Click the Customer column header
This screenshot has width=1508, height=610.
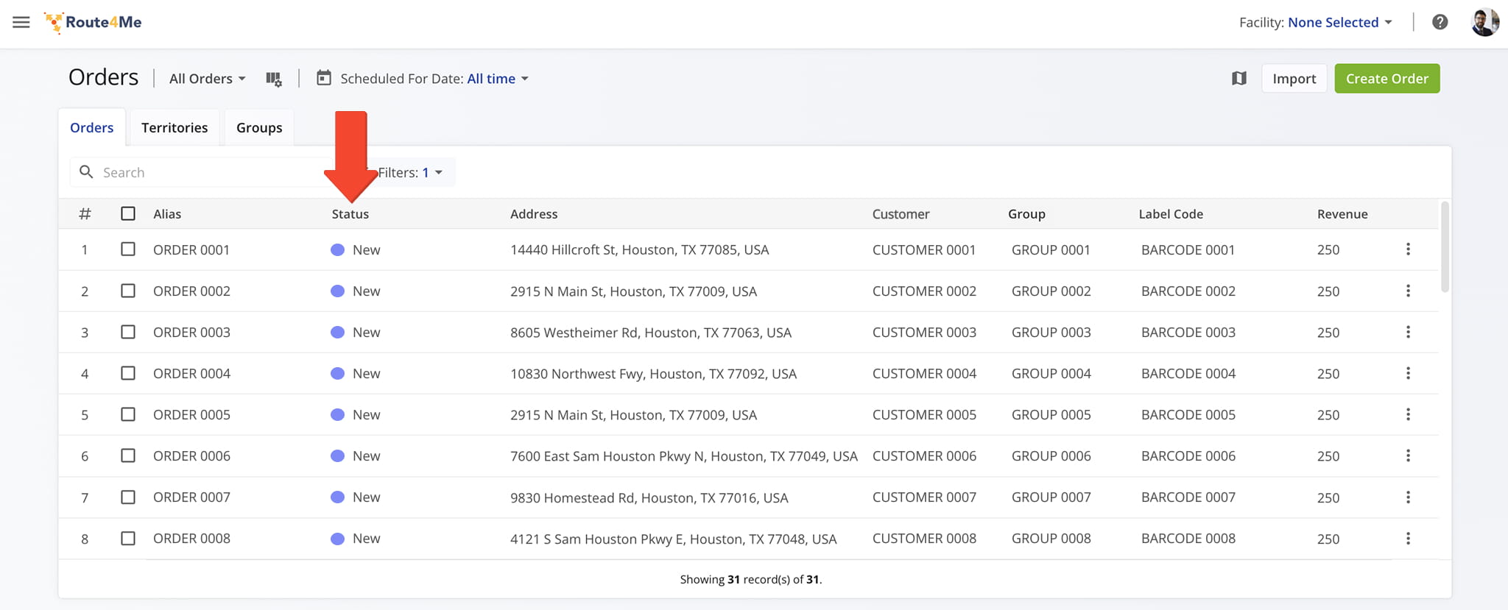[901, 214]
